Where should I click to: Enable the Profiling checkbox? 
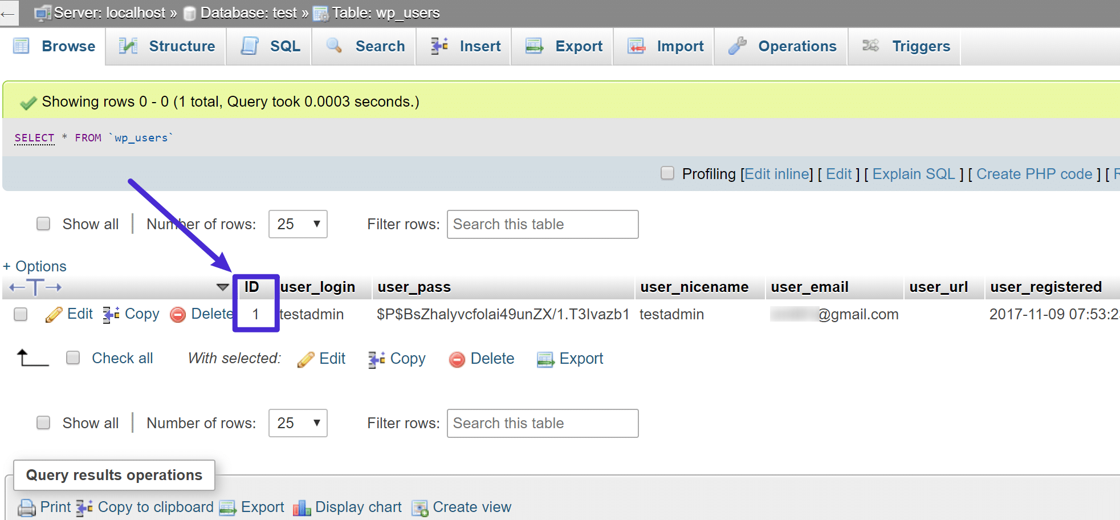pyautogui.click(x=667, y=173)
